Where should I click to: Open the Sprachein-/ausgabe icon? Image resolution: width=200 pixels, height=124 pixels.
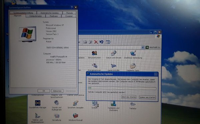tap(76, 105)
